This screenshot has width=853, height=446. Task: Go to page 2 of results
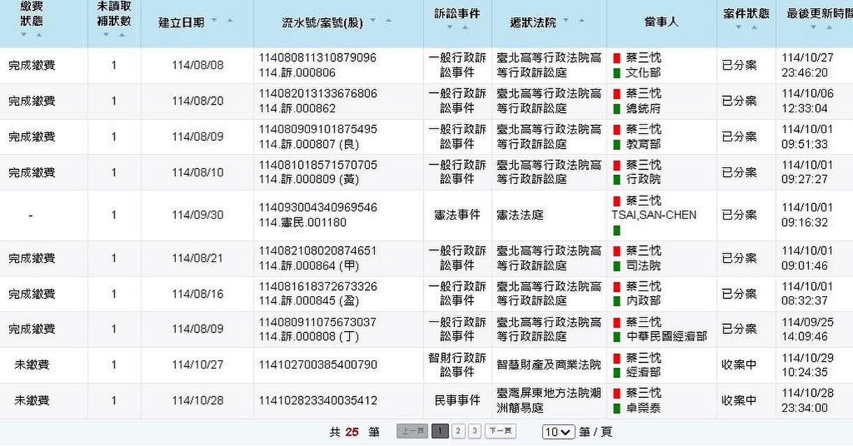(458, 431)
